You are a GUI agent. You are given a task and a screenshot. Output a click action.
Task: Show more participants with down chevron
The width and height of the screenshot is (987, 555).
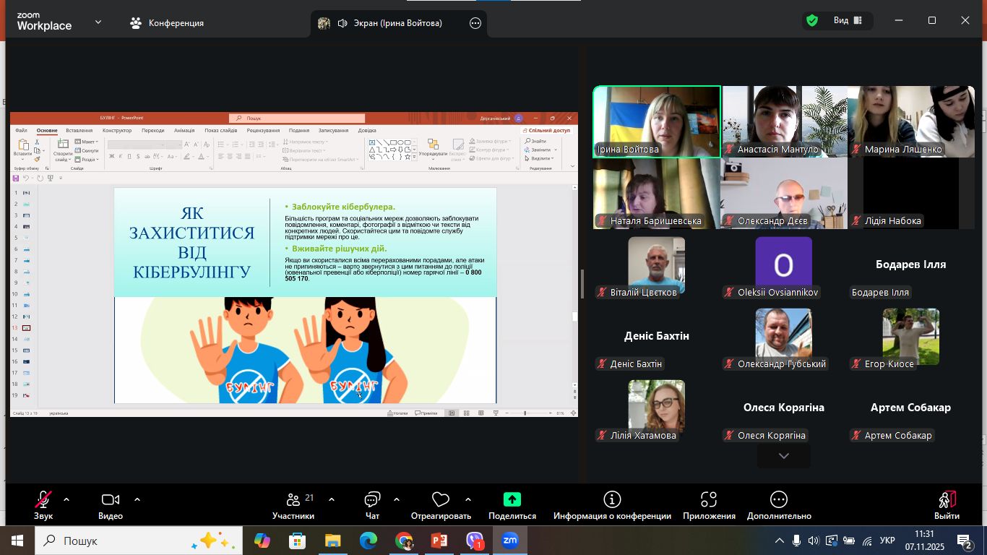[783, 456]
